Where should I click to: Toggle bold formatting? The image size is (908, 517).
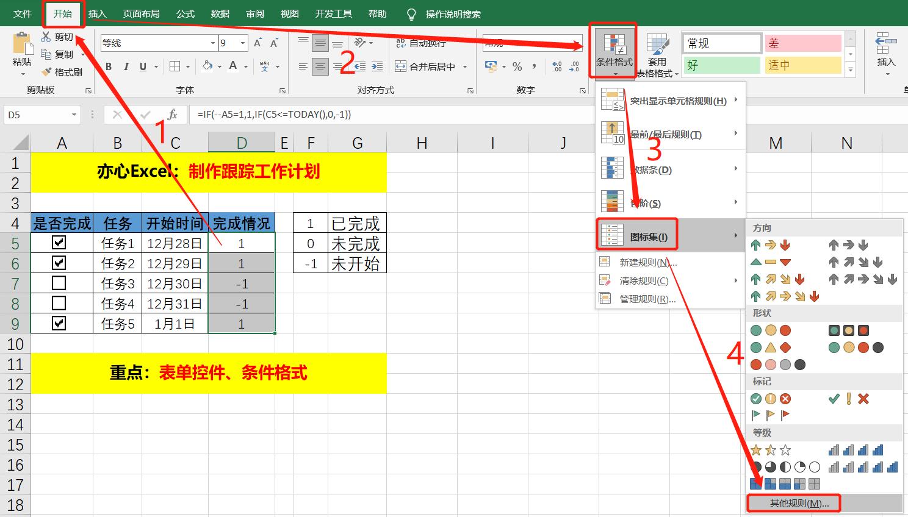(109, 66)
